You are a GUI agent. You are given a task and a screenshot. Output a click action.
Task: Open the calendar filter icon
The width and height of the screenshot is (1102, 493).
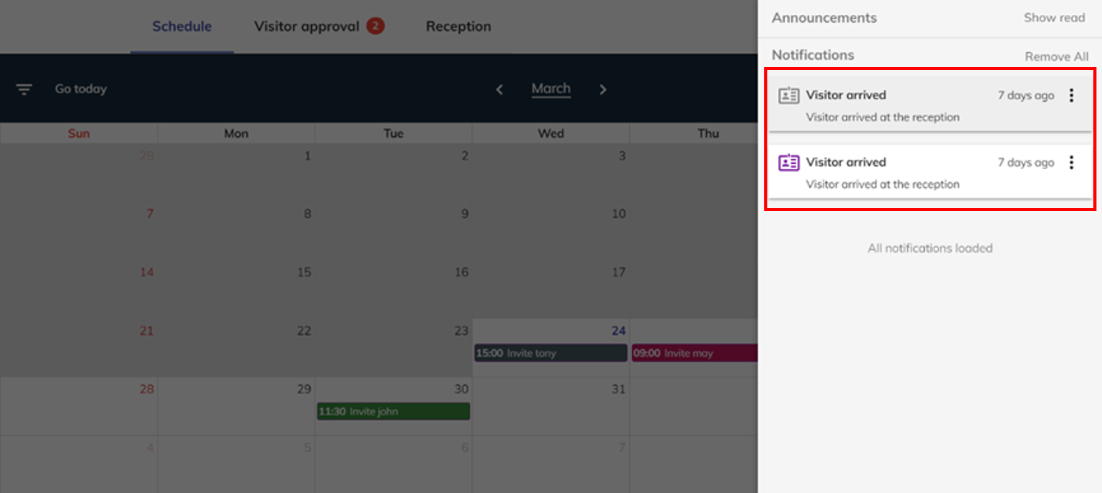coord(24,89)
